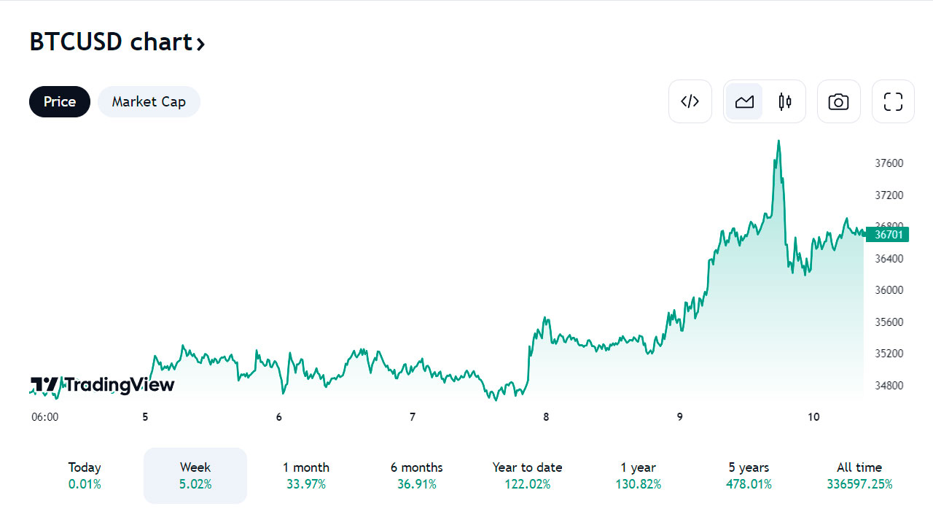Click the TradingView logo
Image resolution: width=933 pixels, height=525 pixels.
[x=102, y=384]
